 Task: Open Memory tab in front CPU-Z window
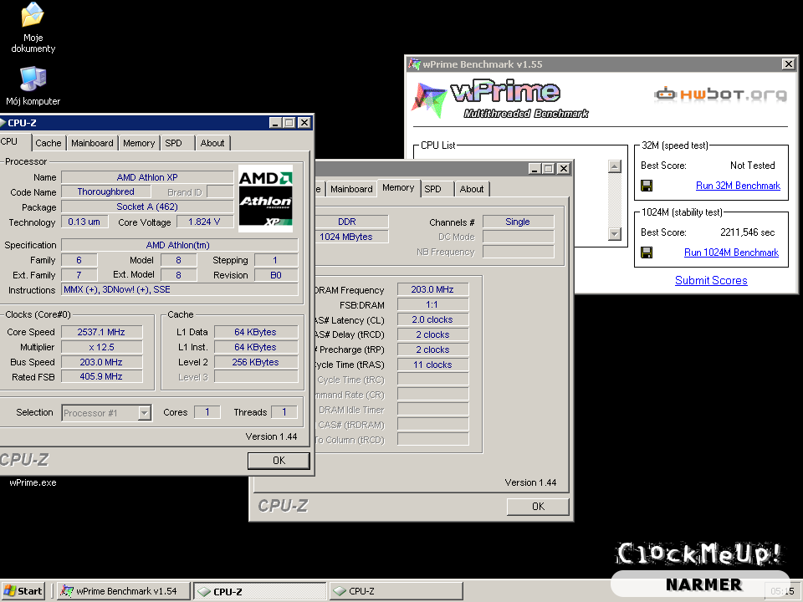(x=139, y=143)
